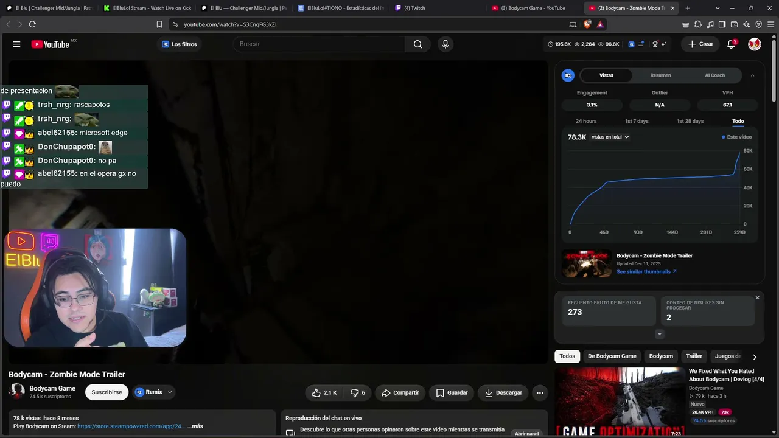Switch to the (4) Twitch browser tab
The image size is (779, 438).
[438, 8]
